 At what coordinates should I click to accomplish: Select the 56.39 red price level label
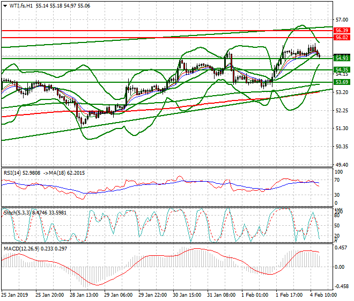coord(342,30)
